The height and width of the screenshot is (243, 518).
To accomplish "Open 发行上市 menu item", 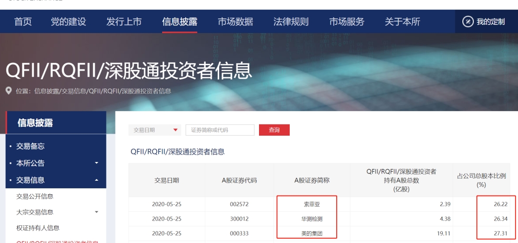I will tap(124, 22).
